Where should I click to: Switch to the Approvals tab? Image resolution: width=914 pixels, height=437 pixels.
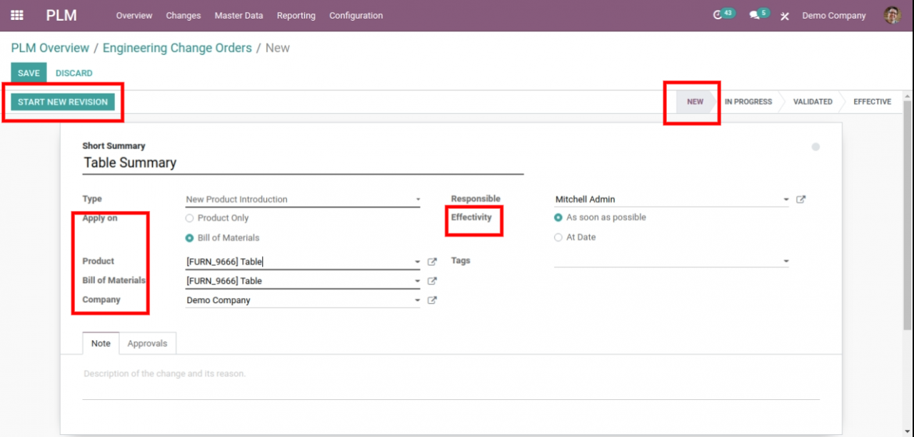point(147,344)
